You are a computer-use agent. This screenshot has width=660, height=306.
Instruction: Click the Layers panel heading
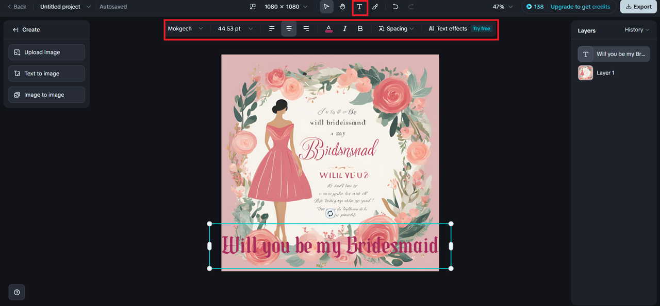(x=586, y=31)
